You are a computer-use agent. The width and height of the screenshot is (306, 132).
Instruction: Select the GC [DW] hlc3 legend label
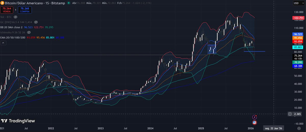point(17,22)
